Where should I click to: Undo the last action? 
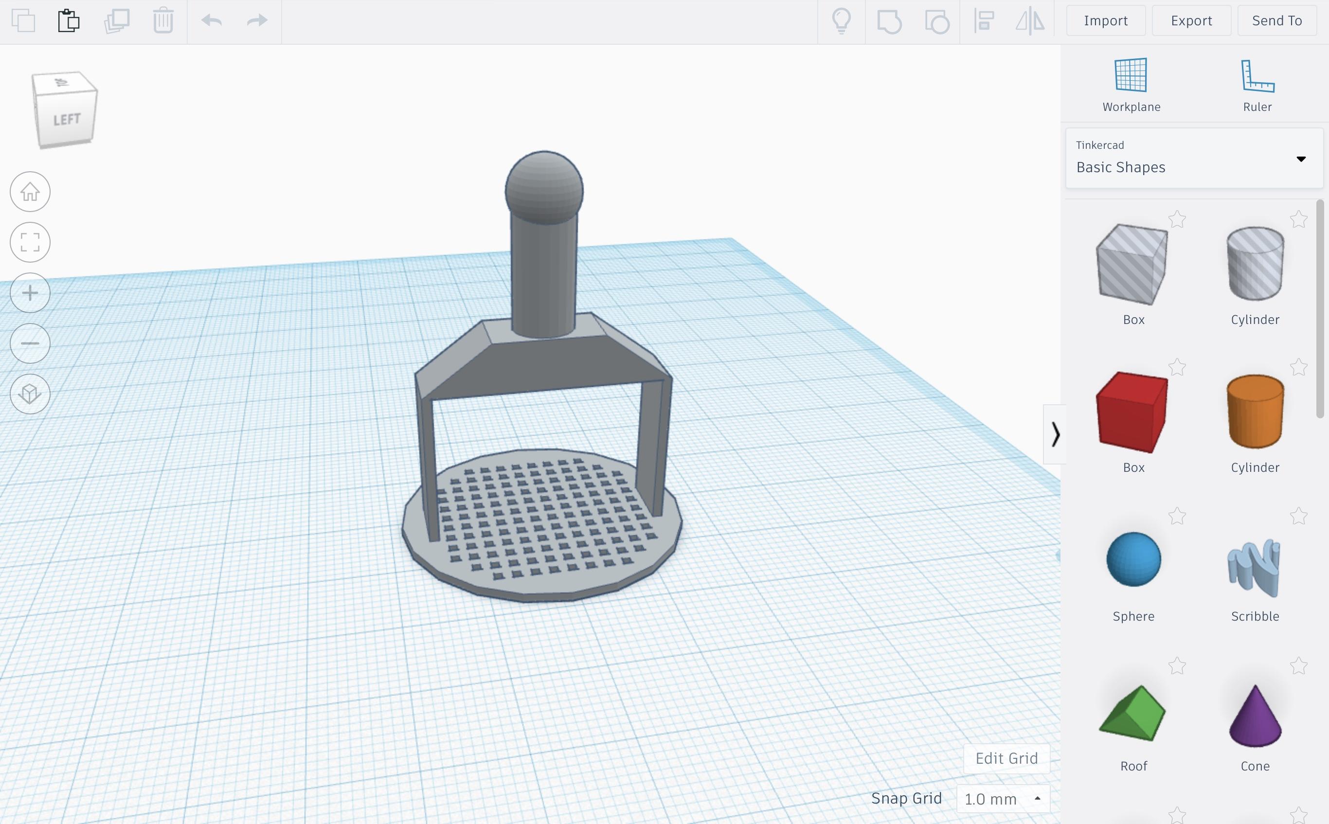tap(212, 21)
